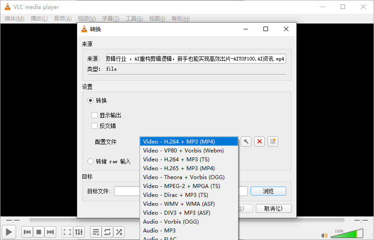Click the playback seek bar
374x240 pixels.
tap(187, 220)
